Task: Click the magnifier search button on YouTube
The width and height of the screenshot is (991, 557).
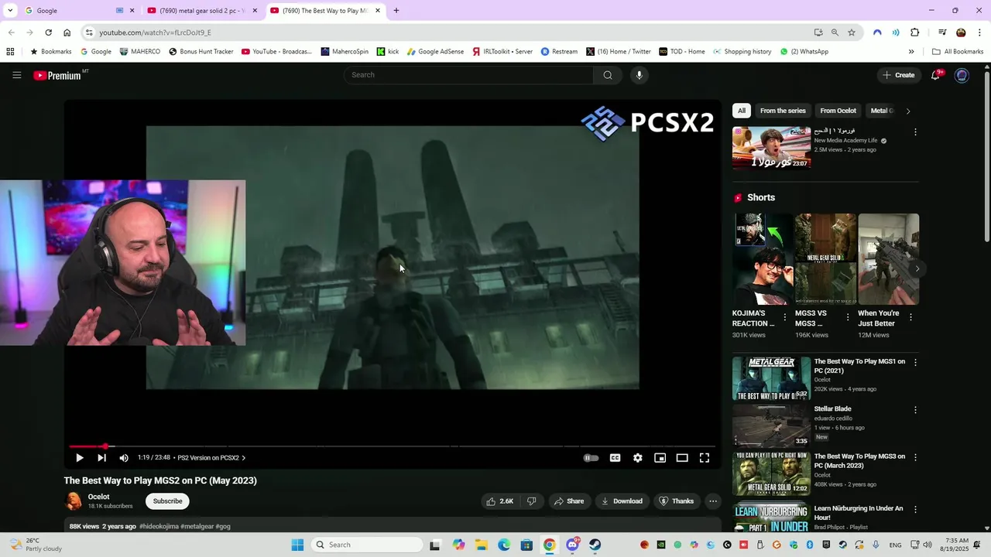Action: tap(608, 75)
